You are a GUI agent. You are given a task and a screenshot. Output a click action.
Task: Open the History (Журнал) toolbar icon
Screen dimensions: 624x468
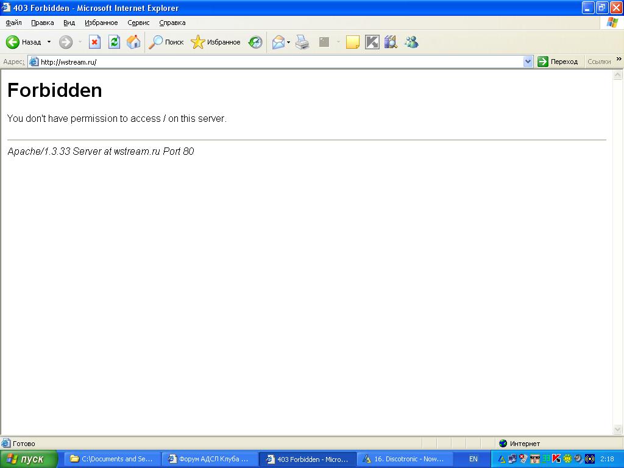click(x=255, y=42)
